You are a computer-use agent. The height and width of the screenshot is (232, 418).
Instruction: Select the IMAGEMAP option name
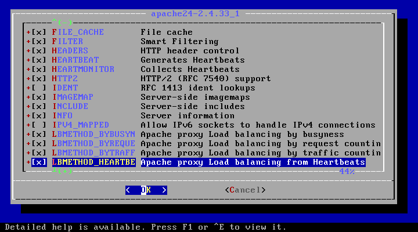73,97
